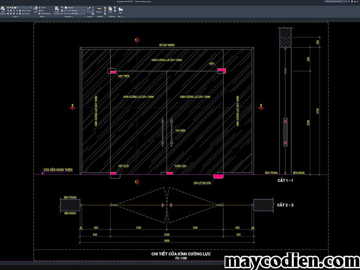
Task: Click the Edit block button
Action: (x=41, y=10)
